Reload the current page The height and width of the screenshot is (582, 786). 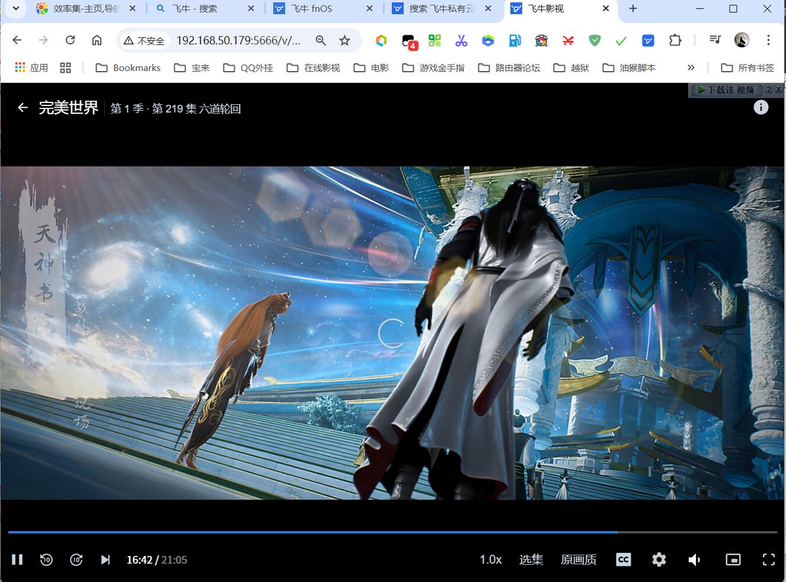[x=70, y=40]
